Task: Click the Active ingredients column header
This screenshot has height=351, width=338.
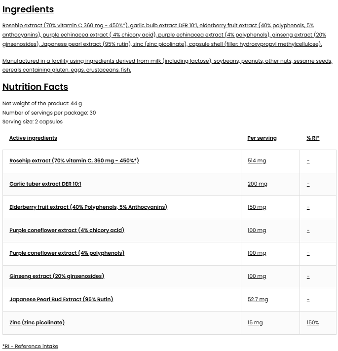Action: [33, 138]
